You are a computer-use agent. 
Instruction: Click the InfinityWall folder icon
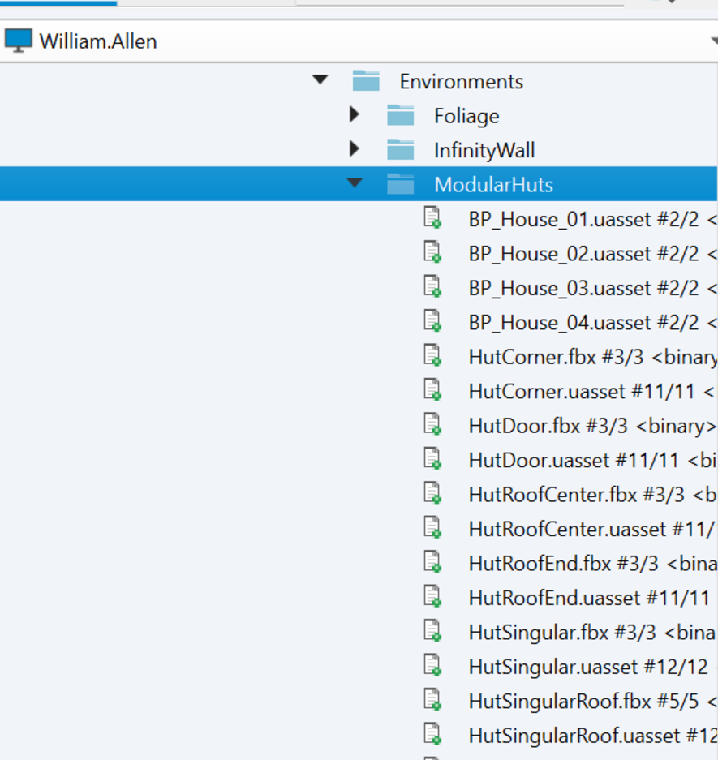pos(401,149)
